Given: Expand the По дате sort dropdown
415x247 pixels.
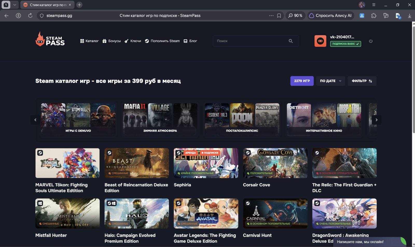Looking at the screenshot, I should pyautogui.click(x=330, y=81).
